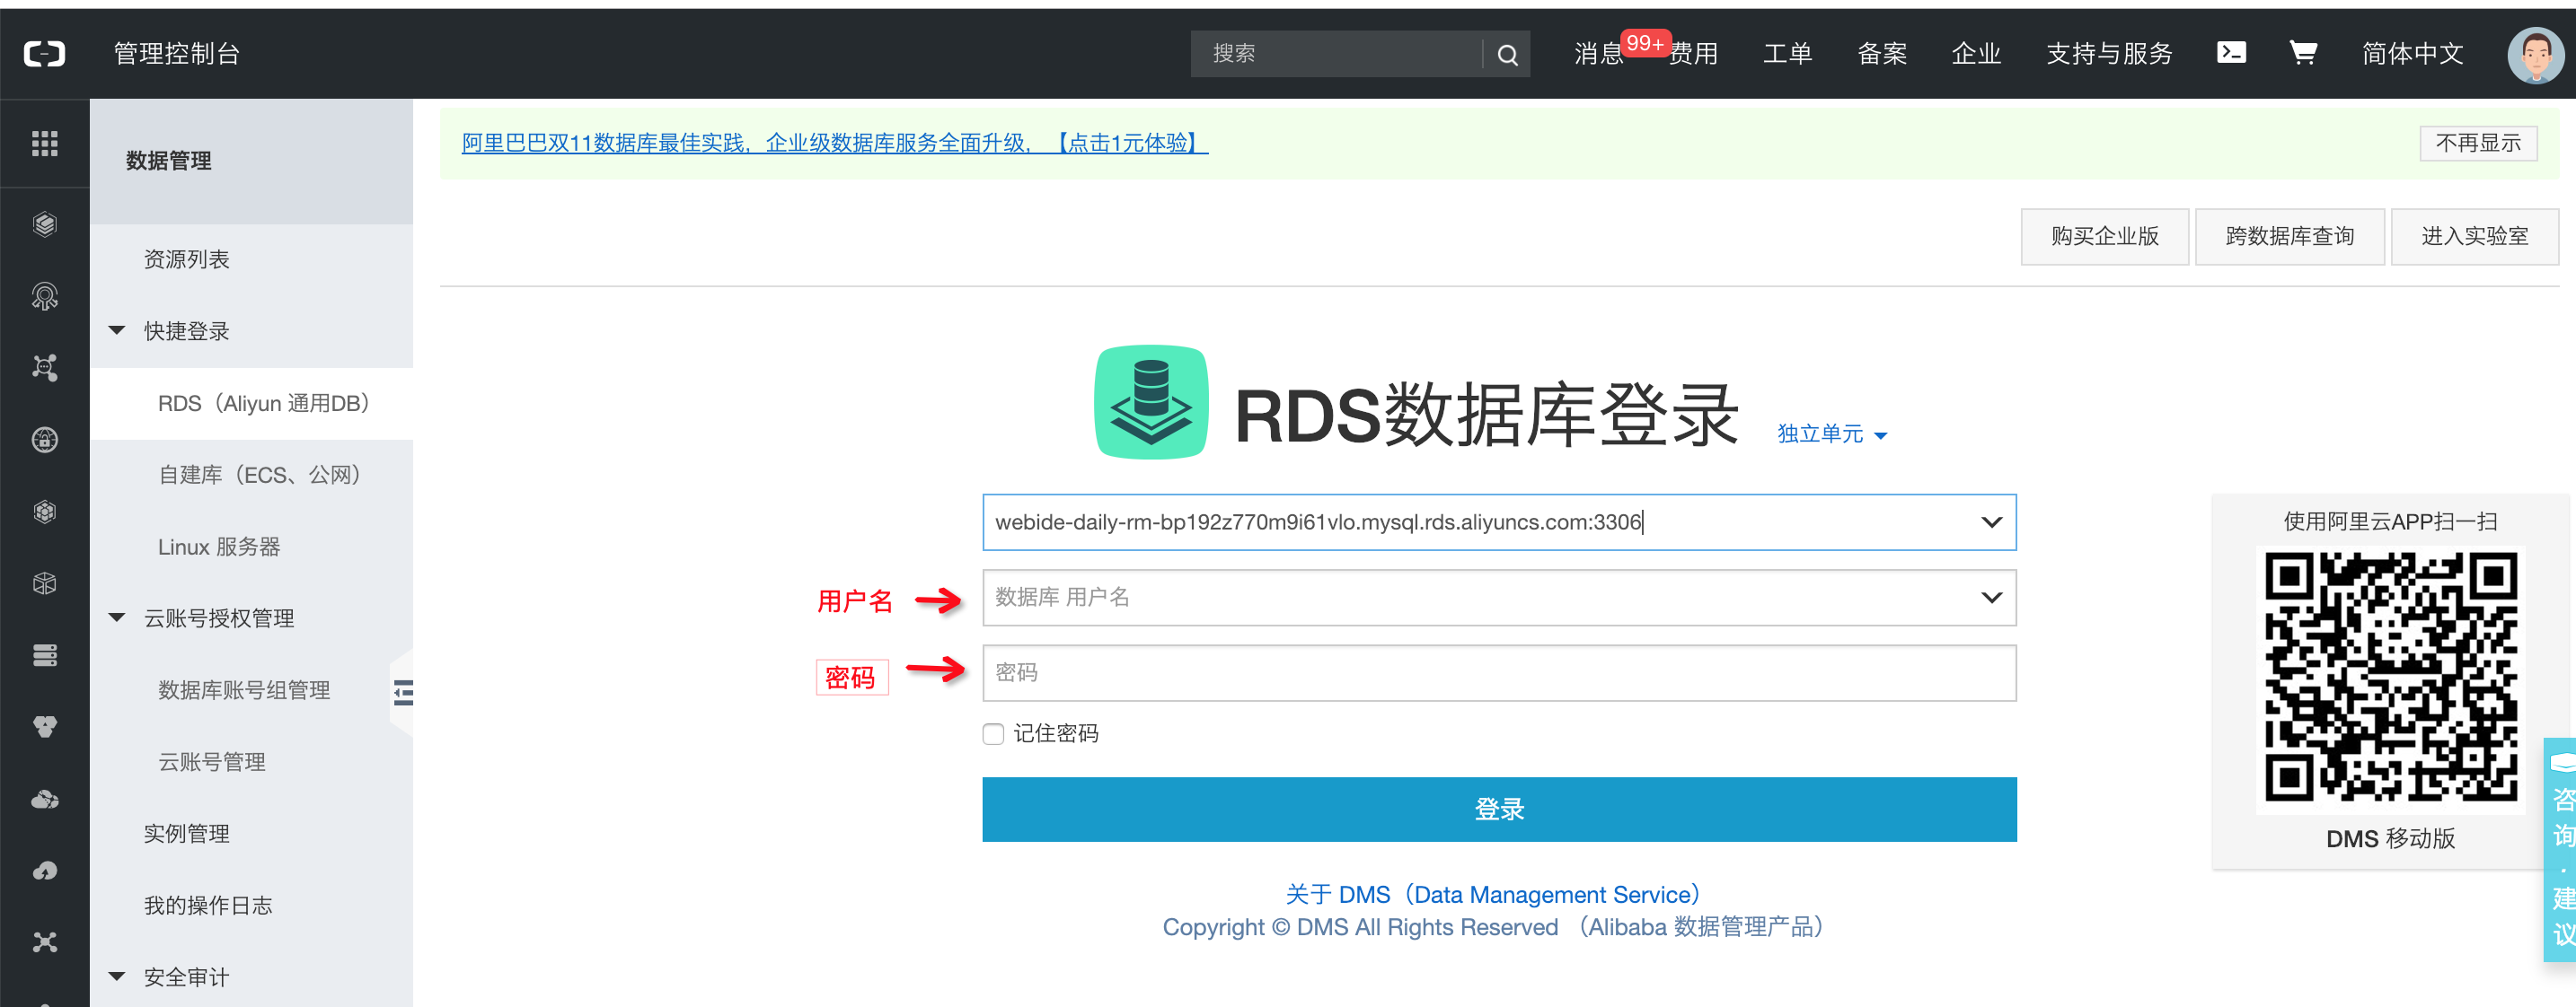The image size is (2576, 1007).
Task: Open the 阿里巴巴双11 promotion link
Action: [x=834, y=143]
